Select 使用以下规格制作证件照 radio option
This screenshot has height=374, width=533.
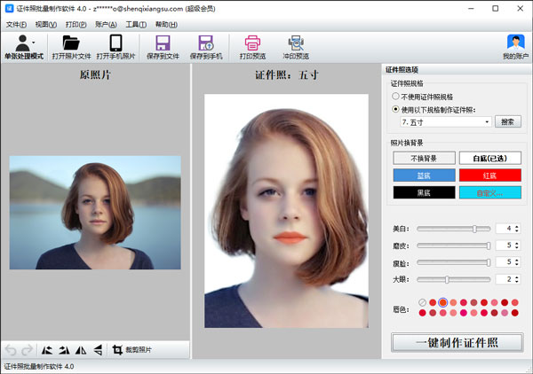(x=396, y=109)
